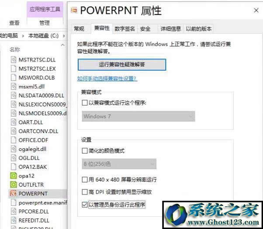Click the msxml5.dll file icon
263x229 pixels.
pos(13,86)
